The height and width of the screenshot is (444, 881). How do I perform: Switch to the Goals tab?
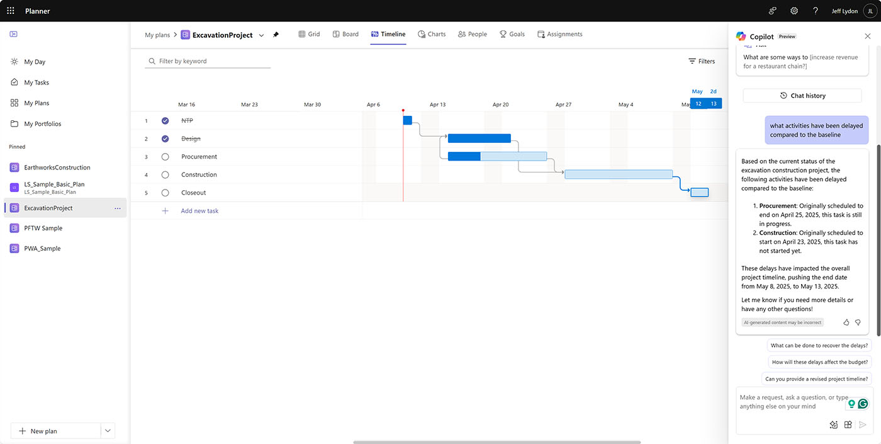[512, 34]
